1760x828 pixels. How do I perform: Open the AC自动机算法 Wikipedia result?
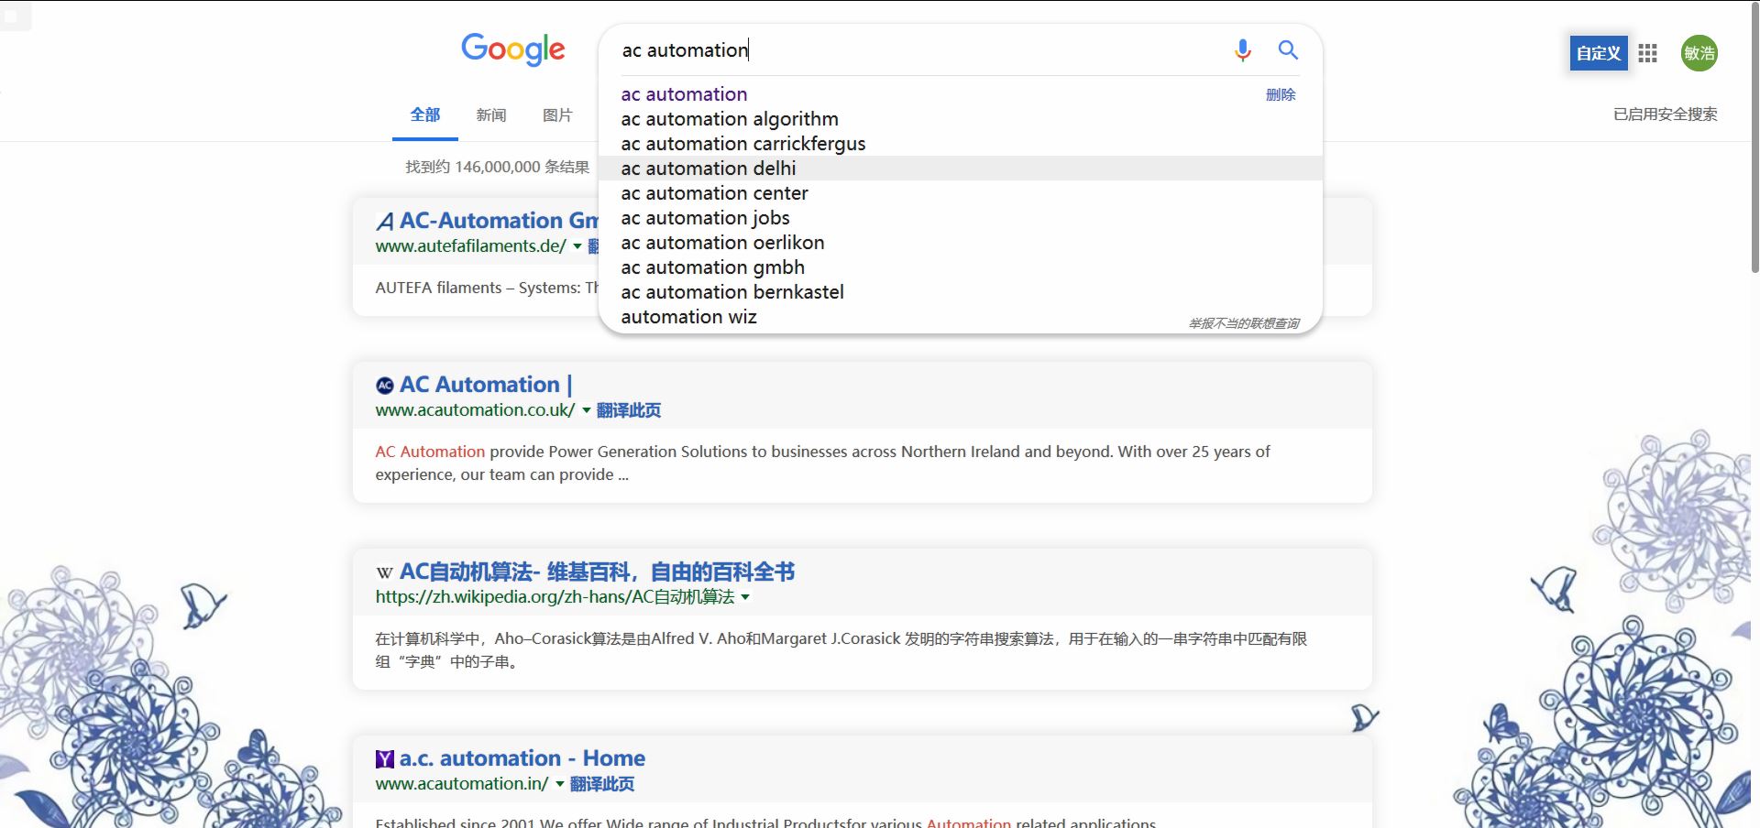597,572
